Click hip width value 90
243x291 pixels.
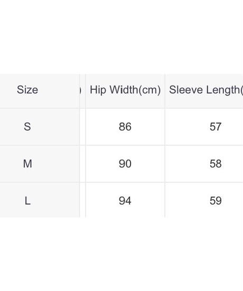coord(125,163)
